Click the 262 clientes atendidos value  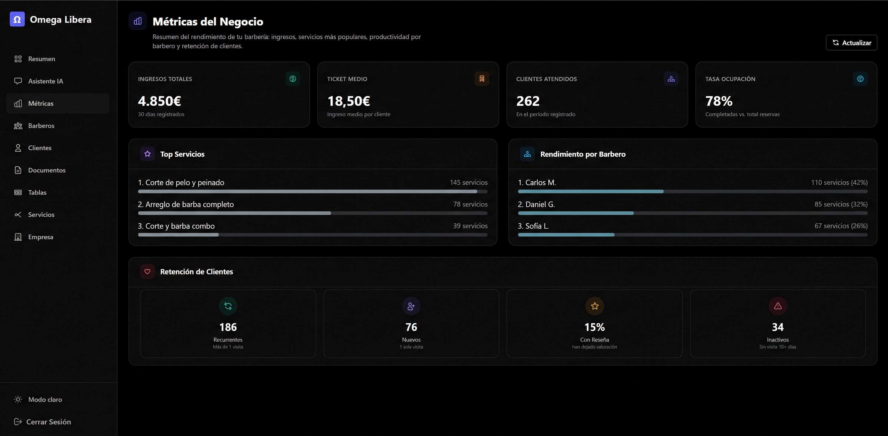528,101
